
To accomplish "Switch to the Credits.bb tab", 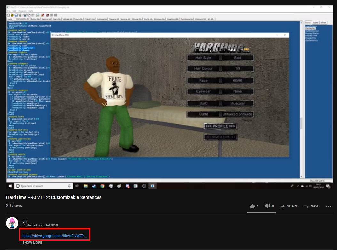I will pos(90,19).
